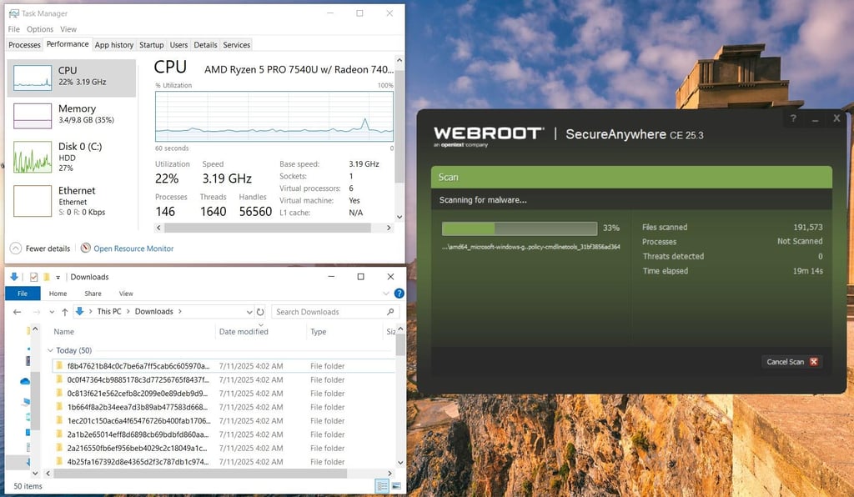854x497 pixels.
Task: Click the green Scan header bar
Action: (631, 177)
